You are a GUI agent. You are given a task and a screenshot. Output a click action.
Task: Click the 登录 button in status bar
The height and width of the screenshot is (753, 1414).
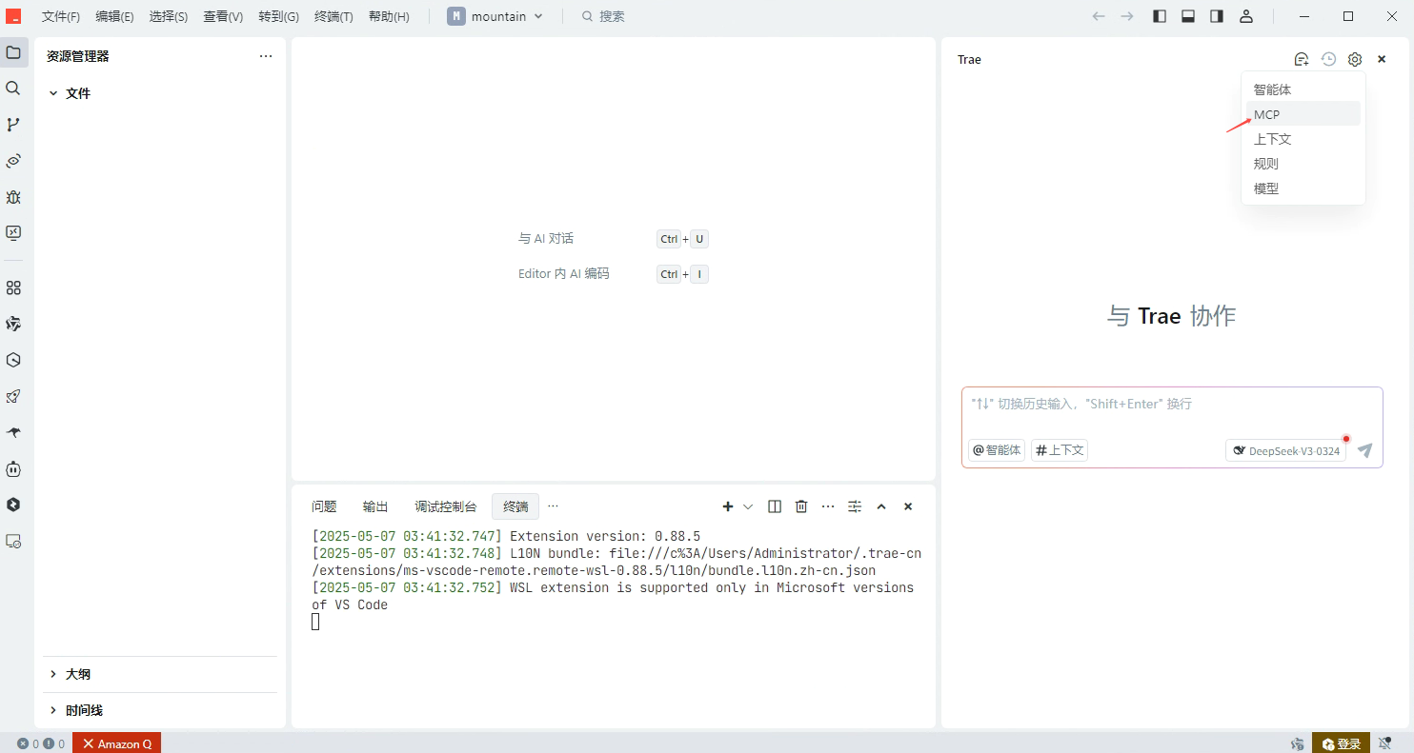1342,743
